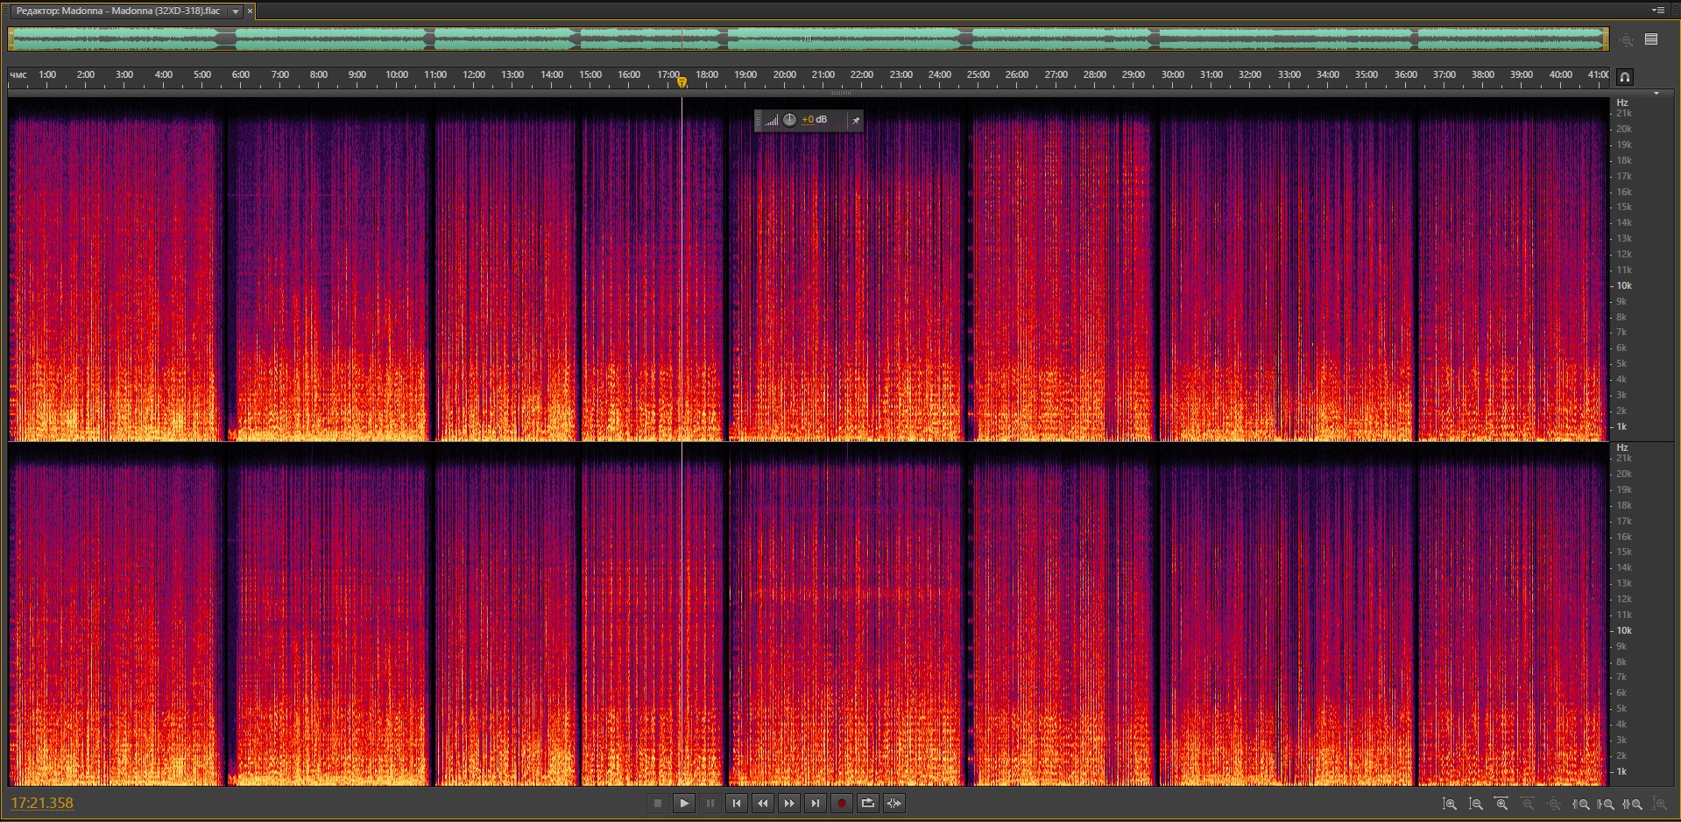Click the current time display 17:21.358
Image resolution: width=1681 pixels, height=822 pixels.
(x=42, y=804)
